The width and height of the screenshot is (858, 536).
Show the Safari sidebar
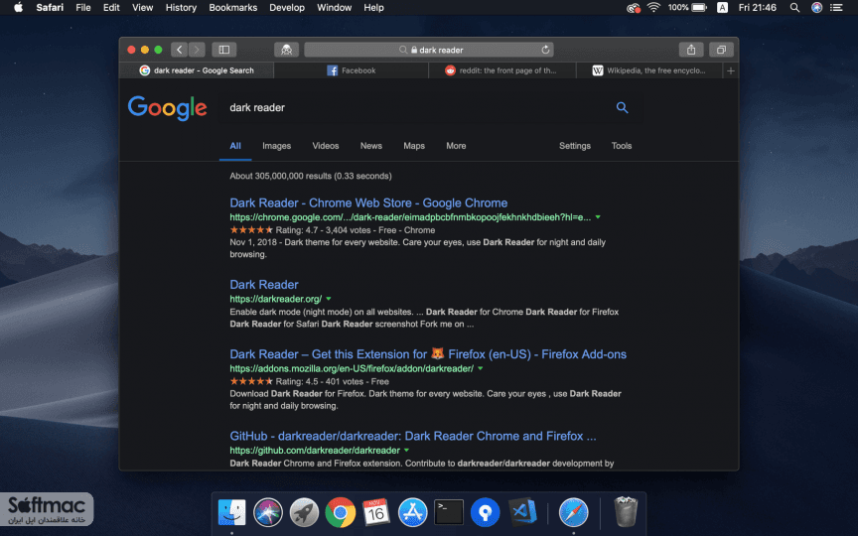coord(224,50)
